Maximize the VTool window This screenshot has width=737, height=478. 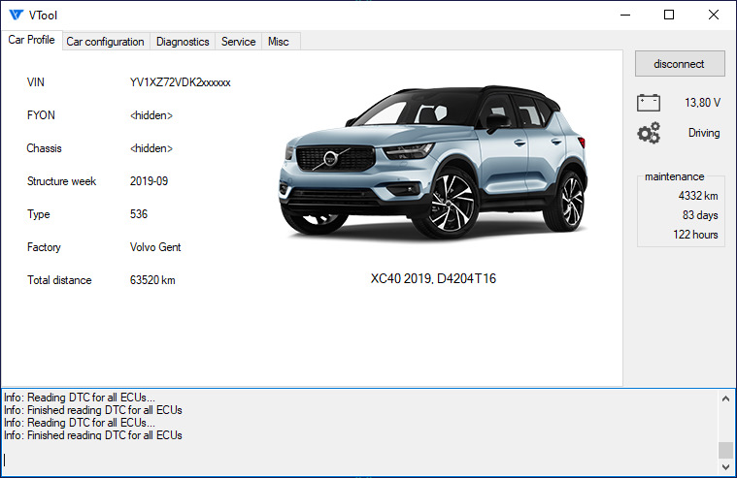pyautogui.click(x=669, y=15)
